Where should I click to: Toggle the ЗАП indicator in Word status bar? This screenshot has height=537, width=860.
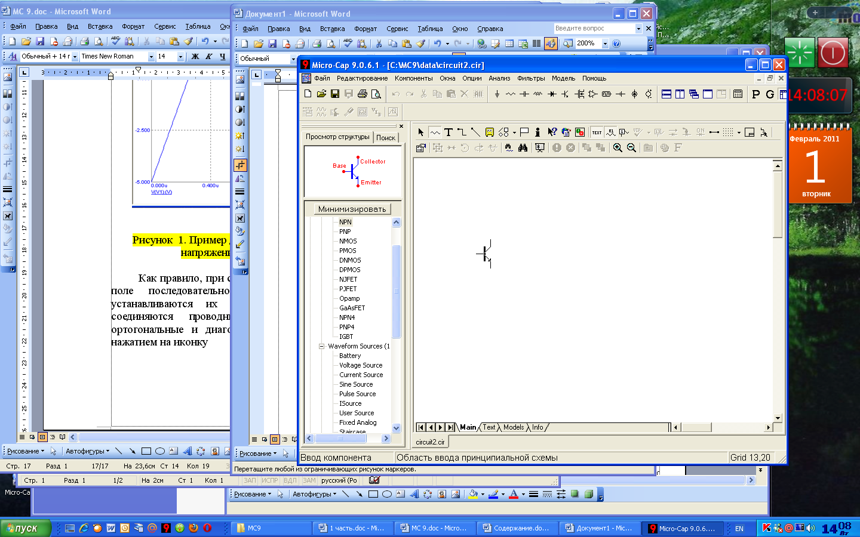click(250, 480)
